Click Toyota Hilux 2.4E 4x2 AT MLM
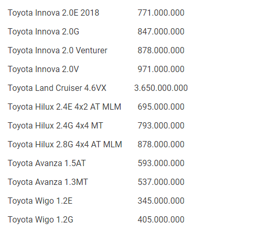The height and width of the screenshot is (234, 269). coord(64,107)
